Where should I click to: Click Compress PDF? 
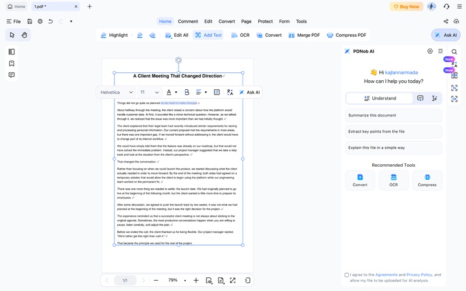click(346, 35)
